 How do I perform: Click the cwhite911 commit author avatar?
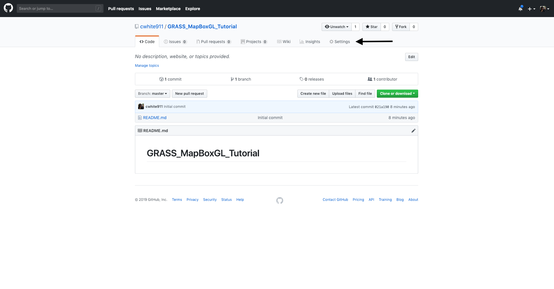141,106
